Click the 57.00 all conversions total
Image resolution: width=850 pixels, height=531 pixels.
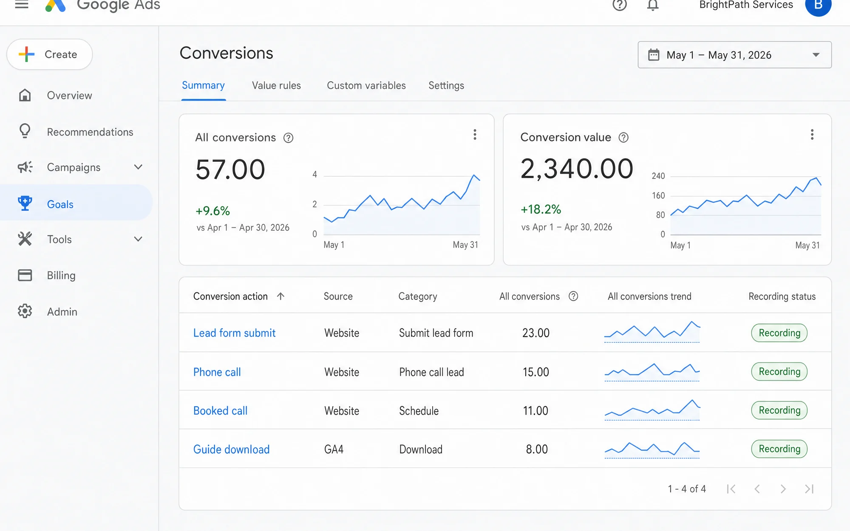point(230,169)
